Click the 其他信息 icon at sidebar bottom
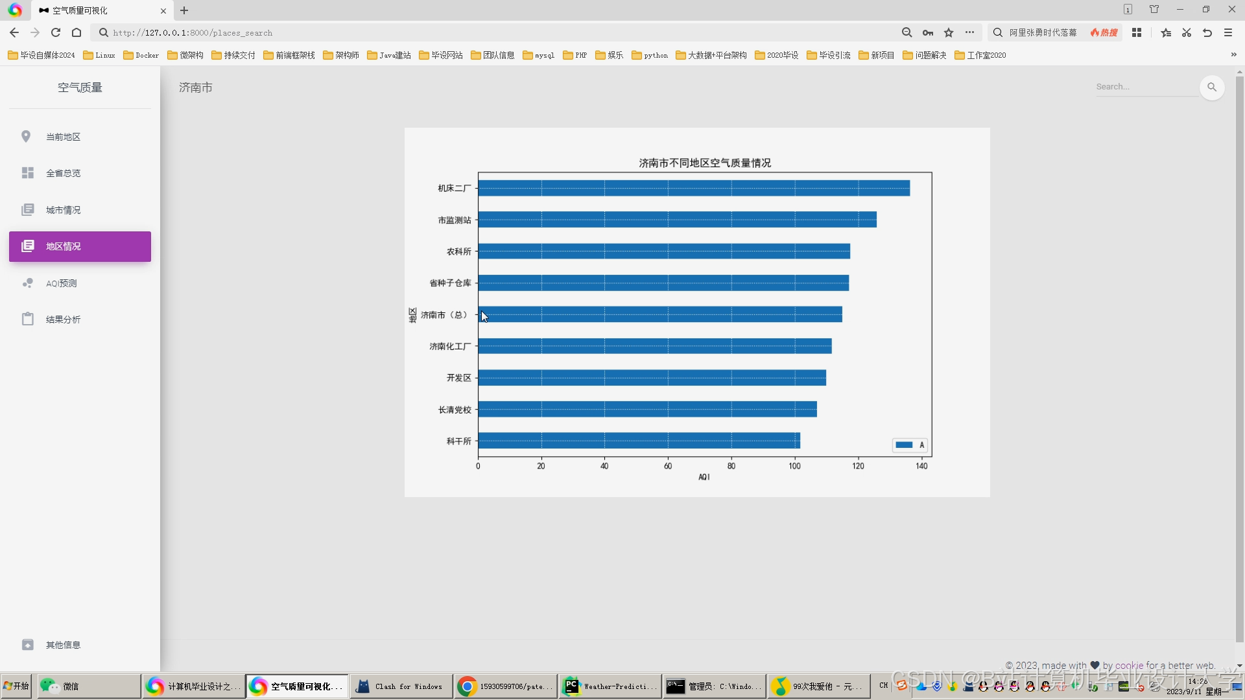Image resolution: width=1245 pixels, height=700 pixels. click(x=27, y=645)
